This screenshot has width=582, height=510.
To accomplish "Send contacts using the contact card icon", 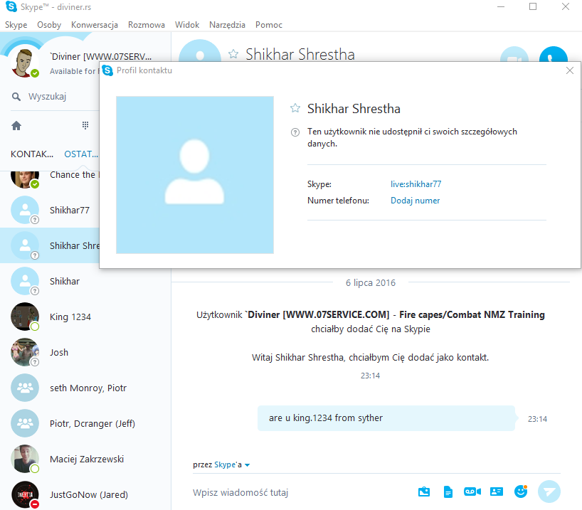I will pos(496,492).
